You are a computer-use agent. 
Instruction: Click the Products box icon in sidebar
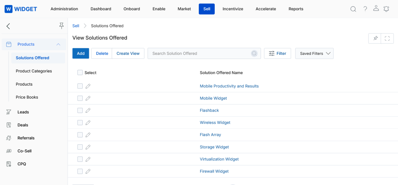click(9, 44)
